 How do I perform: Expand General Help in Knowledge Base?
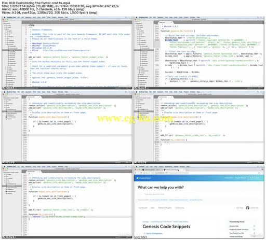click(254, 226)
